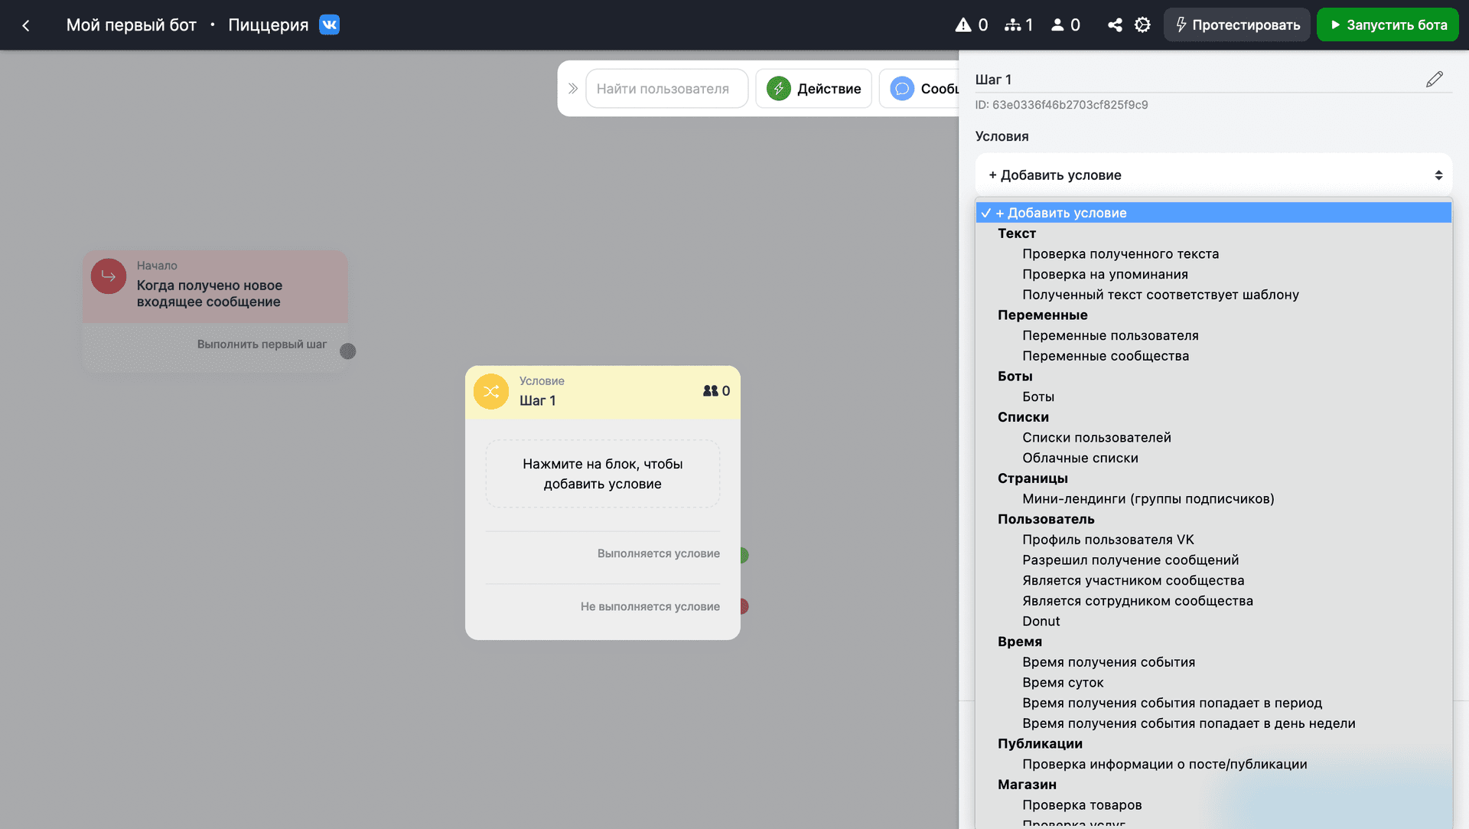Click the Запустить бота button
Viewport: 1469px width, 829px height.
pyautogui.click(x=1388, y=25)
